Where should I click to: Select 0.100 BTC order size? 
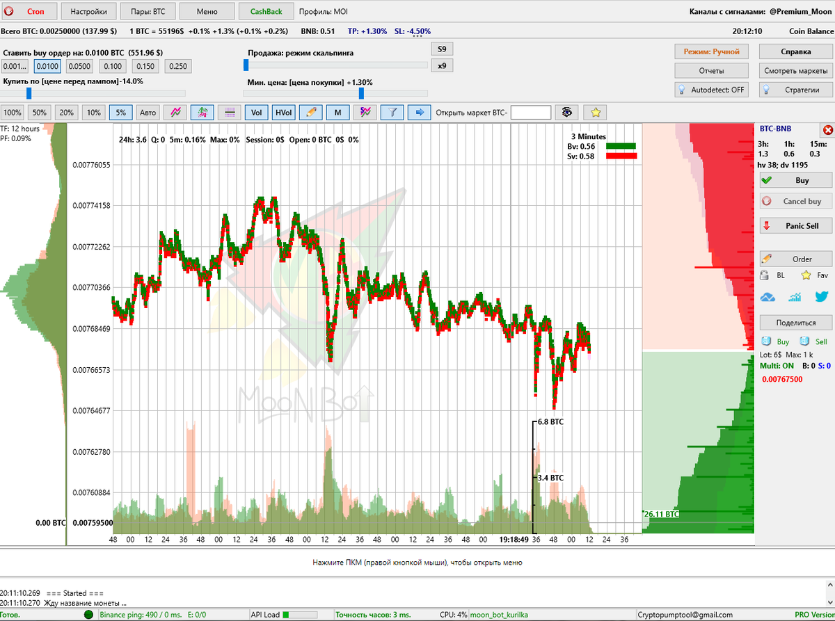coord(113,66)
